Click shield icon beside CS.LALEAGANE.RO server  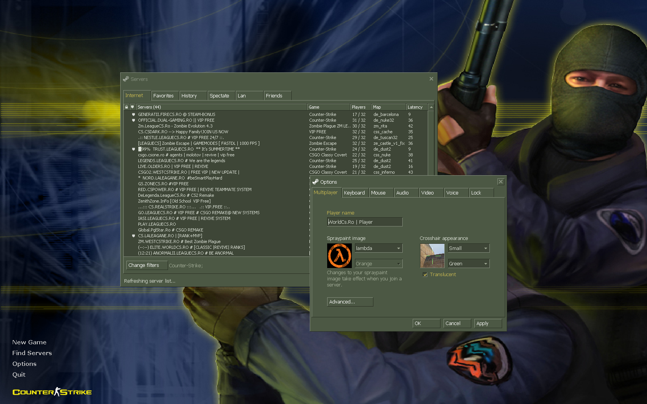click(x=133, y=236)
